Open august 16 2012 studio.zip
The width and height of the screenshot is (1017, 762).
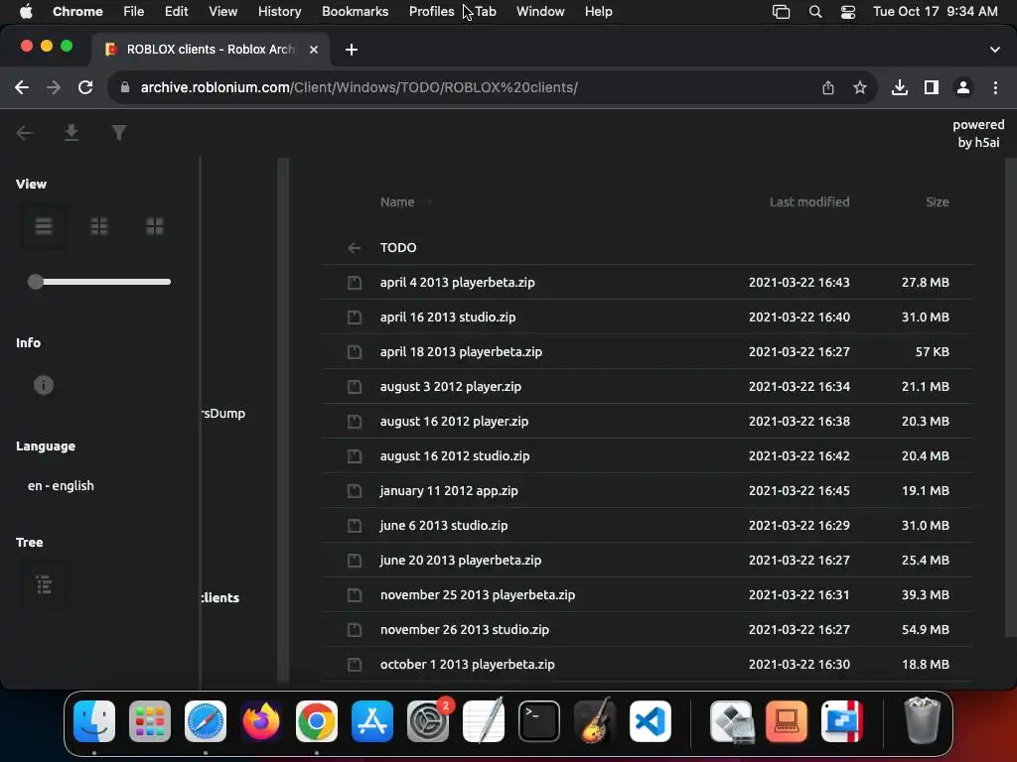[647, 456]
